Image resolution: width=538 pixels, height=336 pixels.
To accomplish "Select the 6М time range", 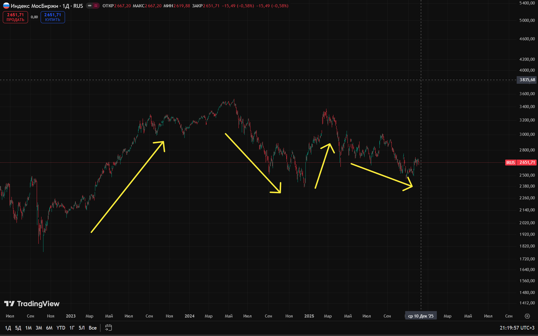I will point(49,328).
